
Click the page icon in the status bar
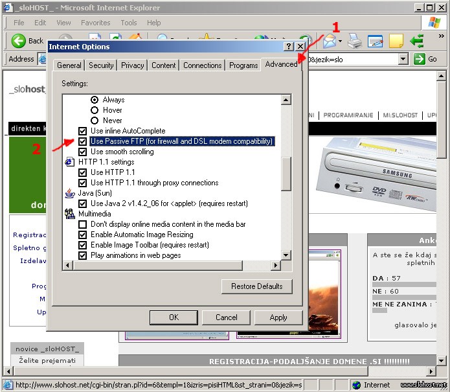point(8,385)
